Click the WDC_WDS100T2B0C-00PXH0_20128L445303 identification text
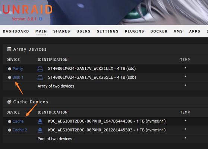Screen dimensions: 208x149 point(107,130)
